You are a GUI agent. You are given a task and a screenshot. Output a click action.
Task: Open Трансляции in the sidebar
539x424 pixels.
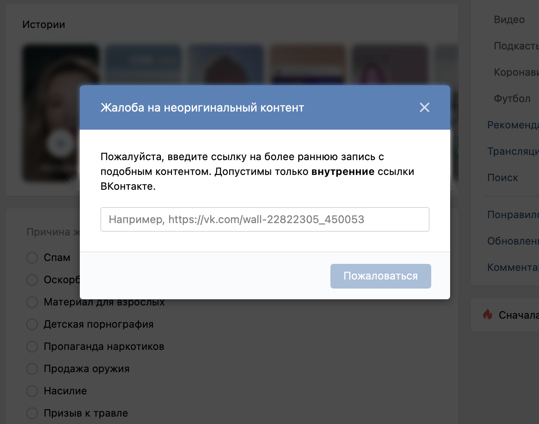513,151
